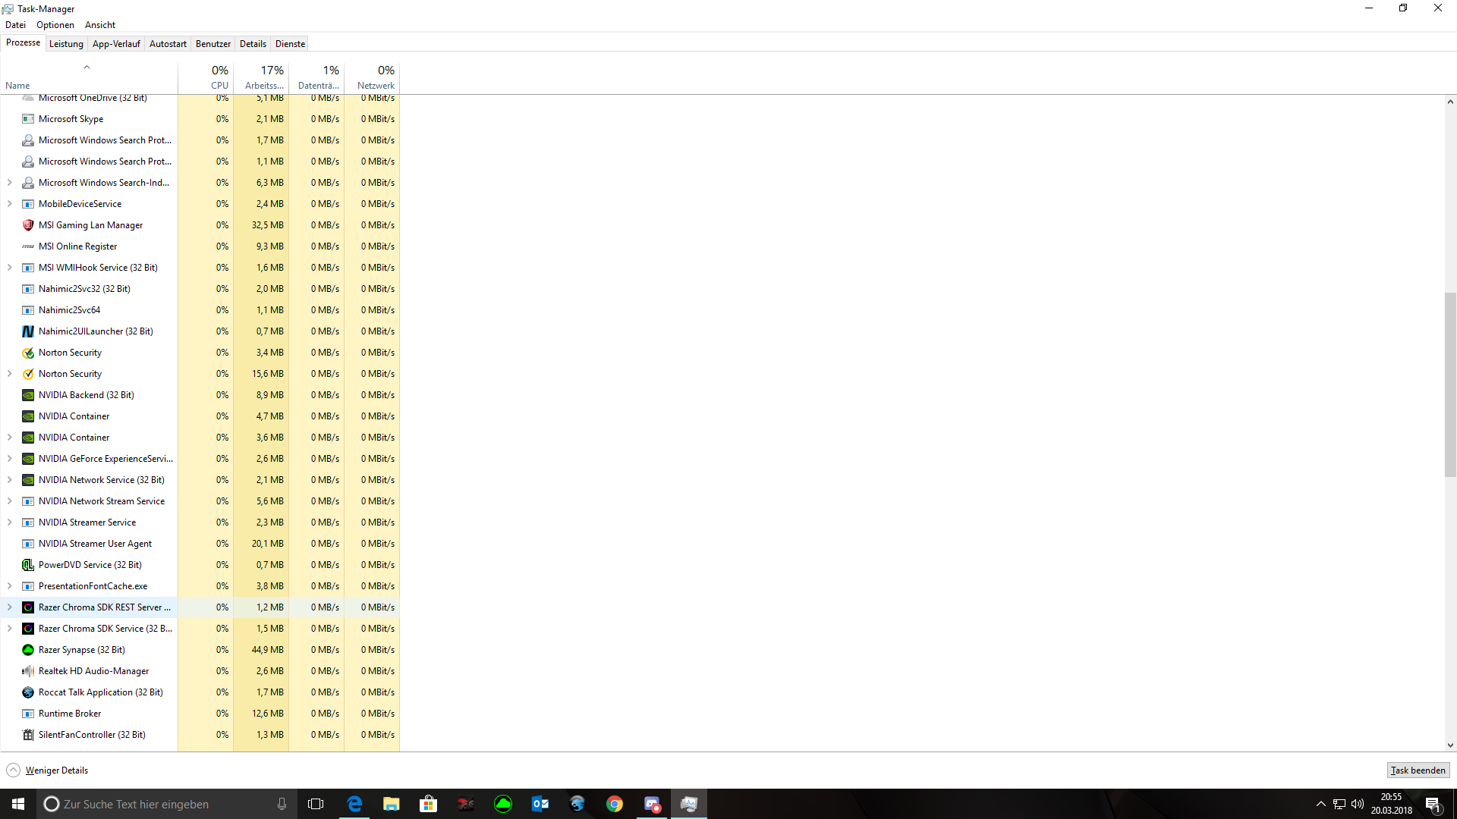Open Google Chrome from the taskbar

(x=615, y=804)
